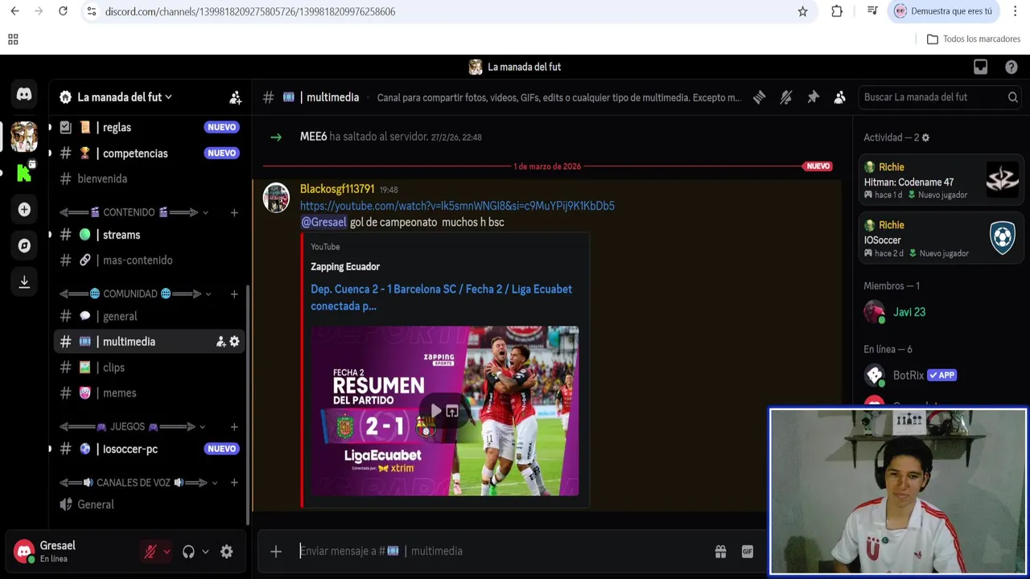Open the browser apps grid icon
The height and width of the screenshot is (579, 1030).
pos(13,39)
